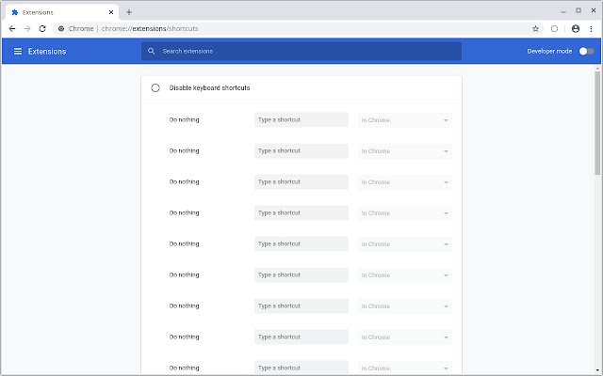Image resolution: width=603 pixels, height=376 pixels.
Task: Click fourth Do nothing row's shortcut field
Action: [301, 213]
